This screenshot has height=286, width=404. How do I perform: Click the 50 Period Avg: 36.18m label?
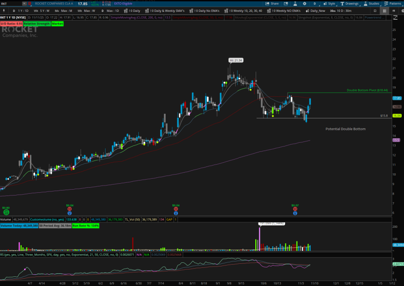tap(55, 226)
